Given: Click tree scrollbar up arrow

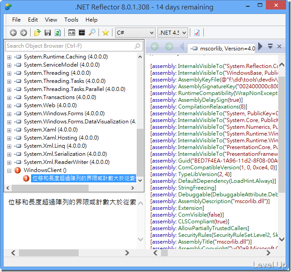Looking at the screenshot, I should click(x=140, y=57).
